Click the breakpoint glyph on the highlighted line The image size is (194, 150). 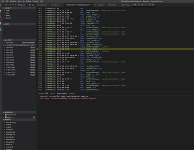37,49
